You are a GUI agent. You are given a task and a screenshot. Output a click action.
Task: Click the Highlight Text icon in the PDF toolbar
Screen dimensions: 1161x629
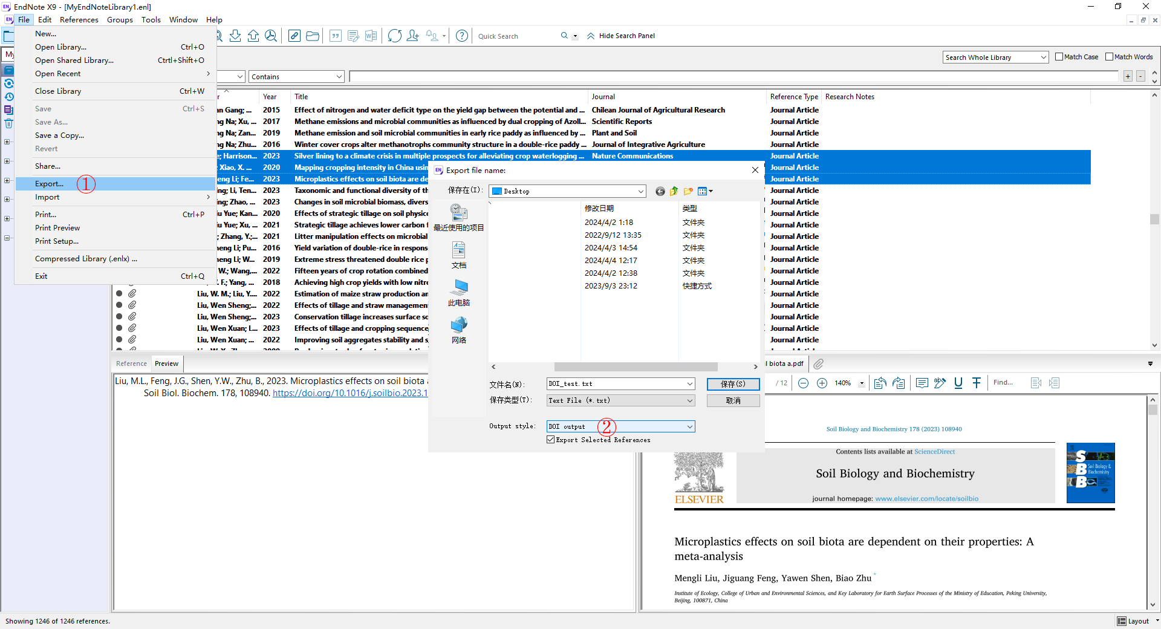(940, 383)
